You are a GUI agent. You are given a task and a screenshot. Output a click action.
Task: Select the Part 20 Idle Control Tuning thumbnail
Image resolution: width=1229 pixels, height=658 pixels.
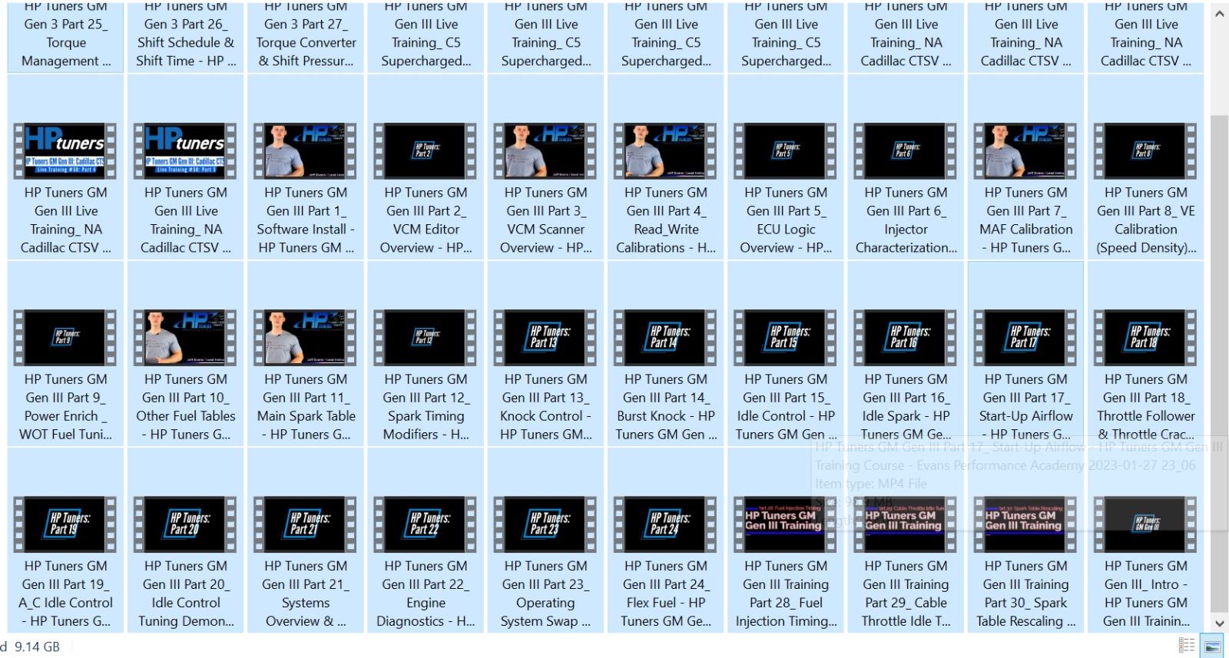pos(185,524)
